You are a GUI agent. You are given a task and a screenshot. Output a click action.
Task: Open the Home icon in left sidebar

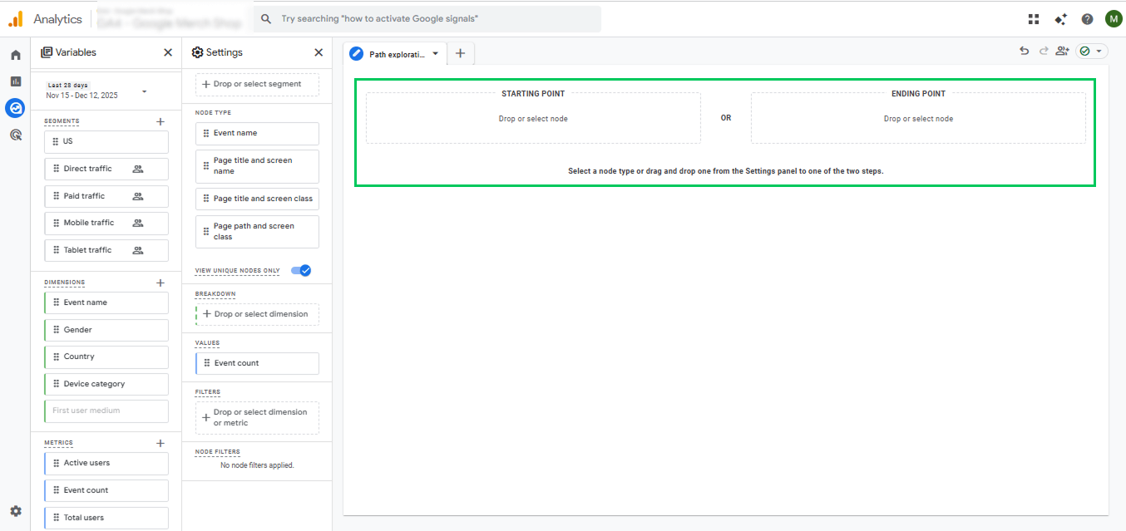click(x=15, y=55)
